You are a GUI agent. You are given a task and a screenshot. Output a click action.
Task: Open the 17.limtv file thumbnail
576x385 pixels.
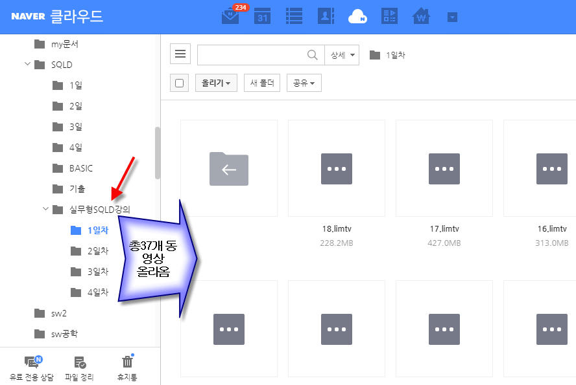coord(444,168)
